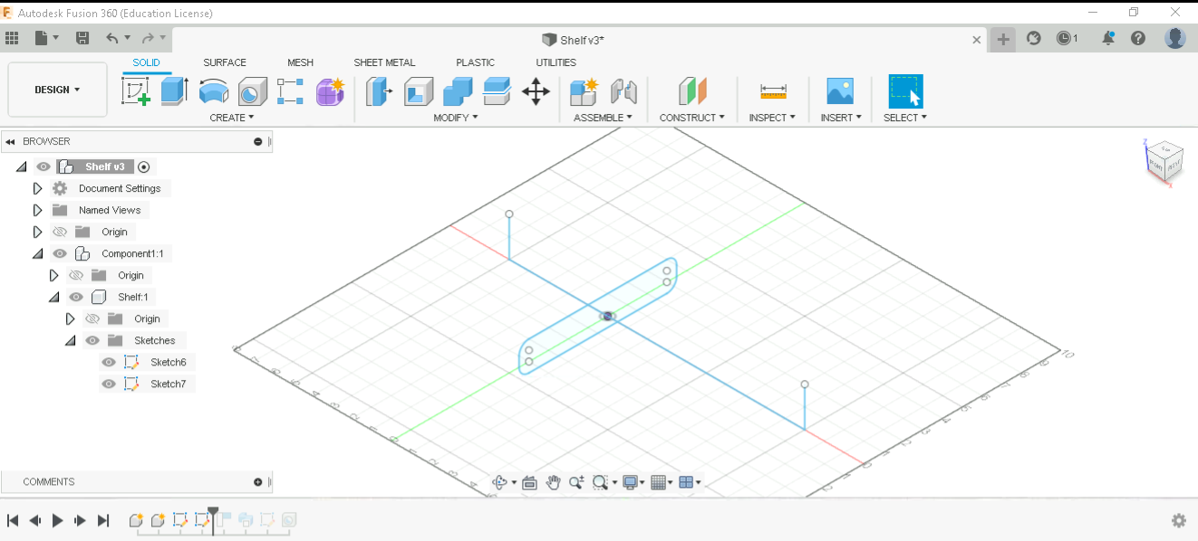Screen dimensions: 1198x541
Task: Click the Redo arrow icon
Action: [149, 38]
